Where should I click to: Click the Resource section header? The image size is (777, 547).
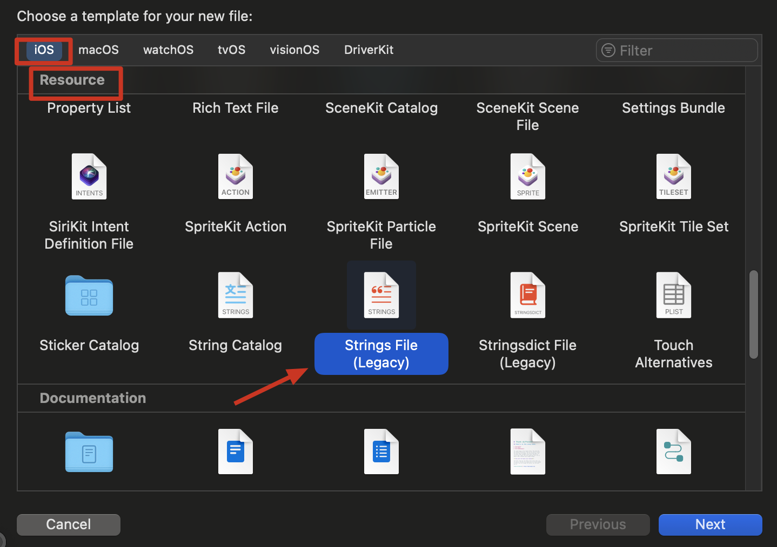[x=72, y=80]
